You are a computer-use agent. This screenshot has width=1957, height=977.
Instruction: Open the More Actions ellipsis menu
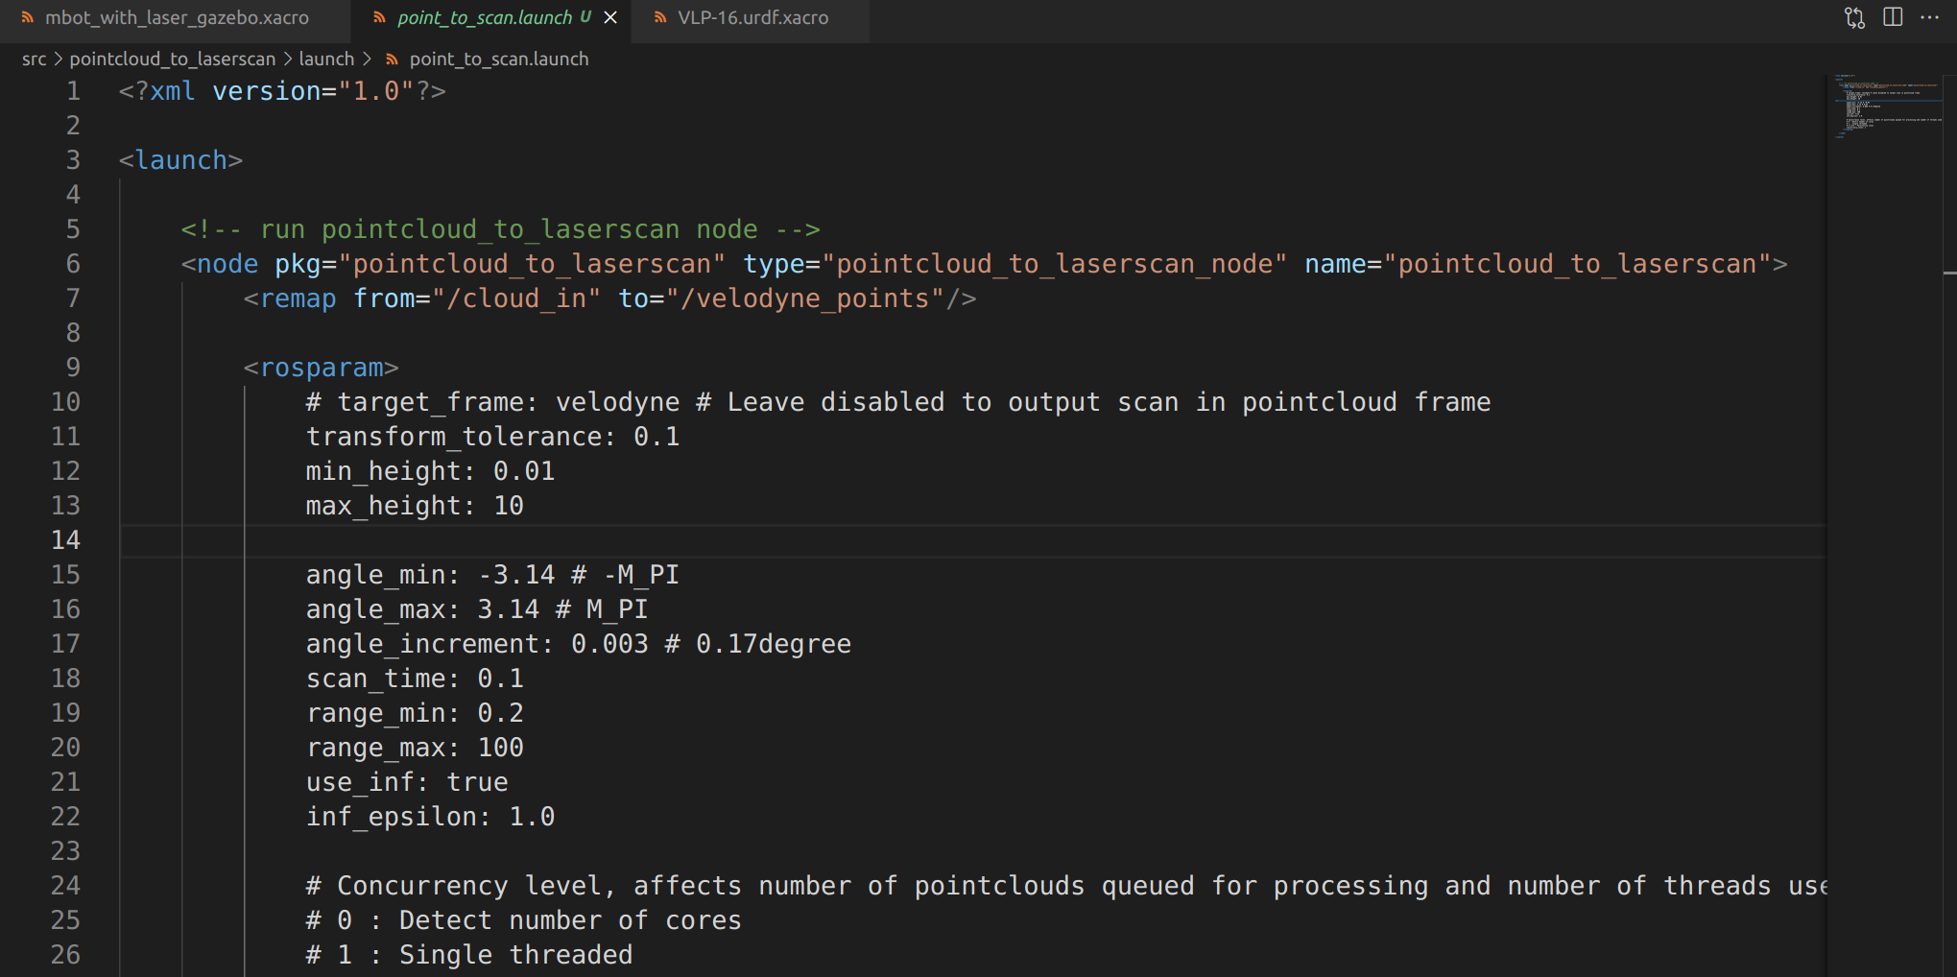[1930, 17]
